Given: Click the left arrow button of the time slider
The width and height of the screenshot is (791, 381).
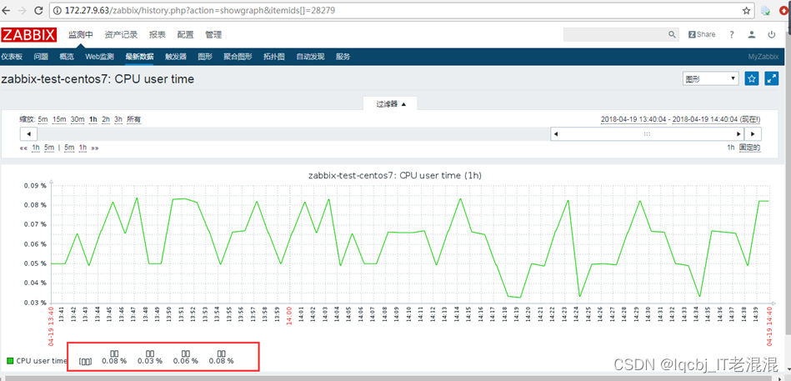Looking at the screenshot, I should [x=28, y=134].
